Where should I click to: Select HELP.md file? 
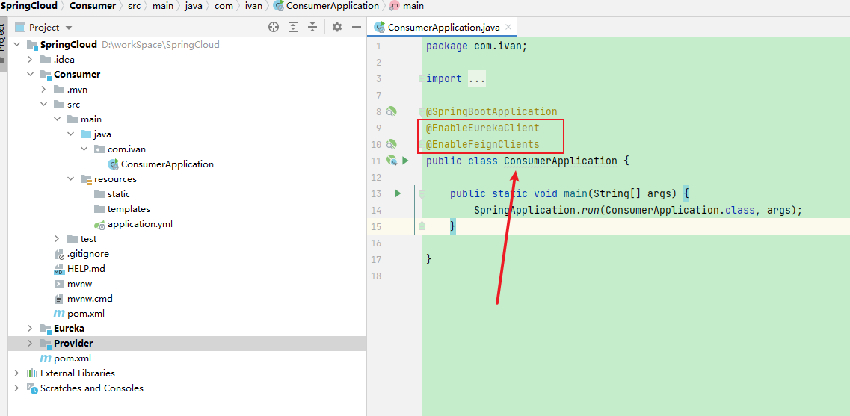[x=86, y=269]
